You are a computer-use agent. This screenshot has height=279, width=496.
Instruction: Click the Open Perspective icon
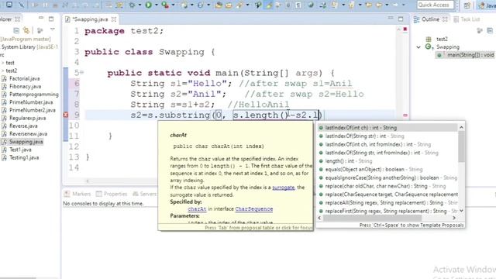click(x=467, y=5)
